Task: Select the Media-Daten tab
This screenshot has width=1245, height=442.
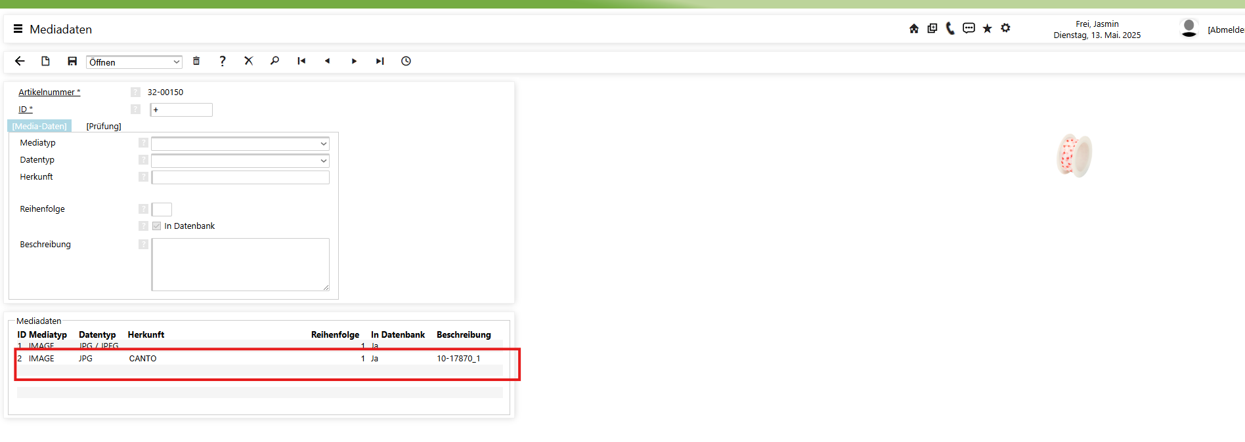Action: (x=39, y=127)
